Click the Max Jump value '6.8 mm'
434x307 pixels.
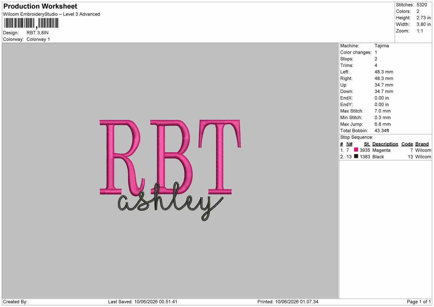click(x=382, y=124)
